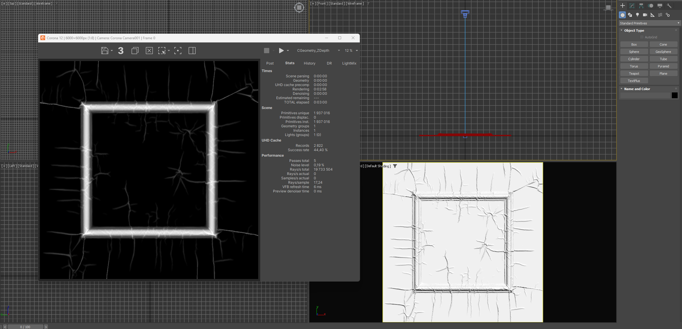Open the Utilities wrench panel icon
The width and height of the screenshot is (682, 329).
pyautogui.click(x=669, y=6)
